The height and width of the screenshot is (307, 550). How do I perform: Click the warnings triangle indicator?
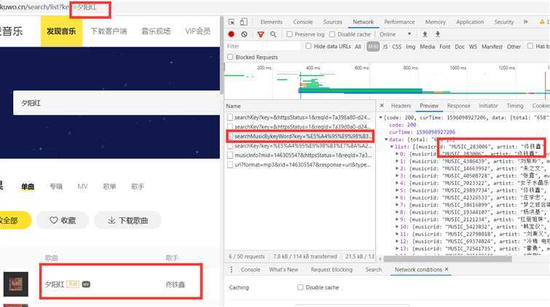pos(542,22)
